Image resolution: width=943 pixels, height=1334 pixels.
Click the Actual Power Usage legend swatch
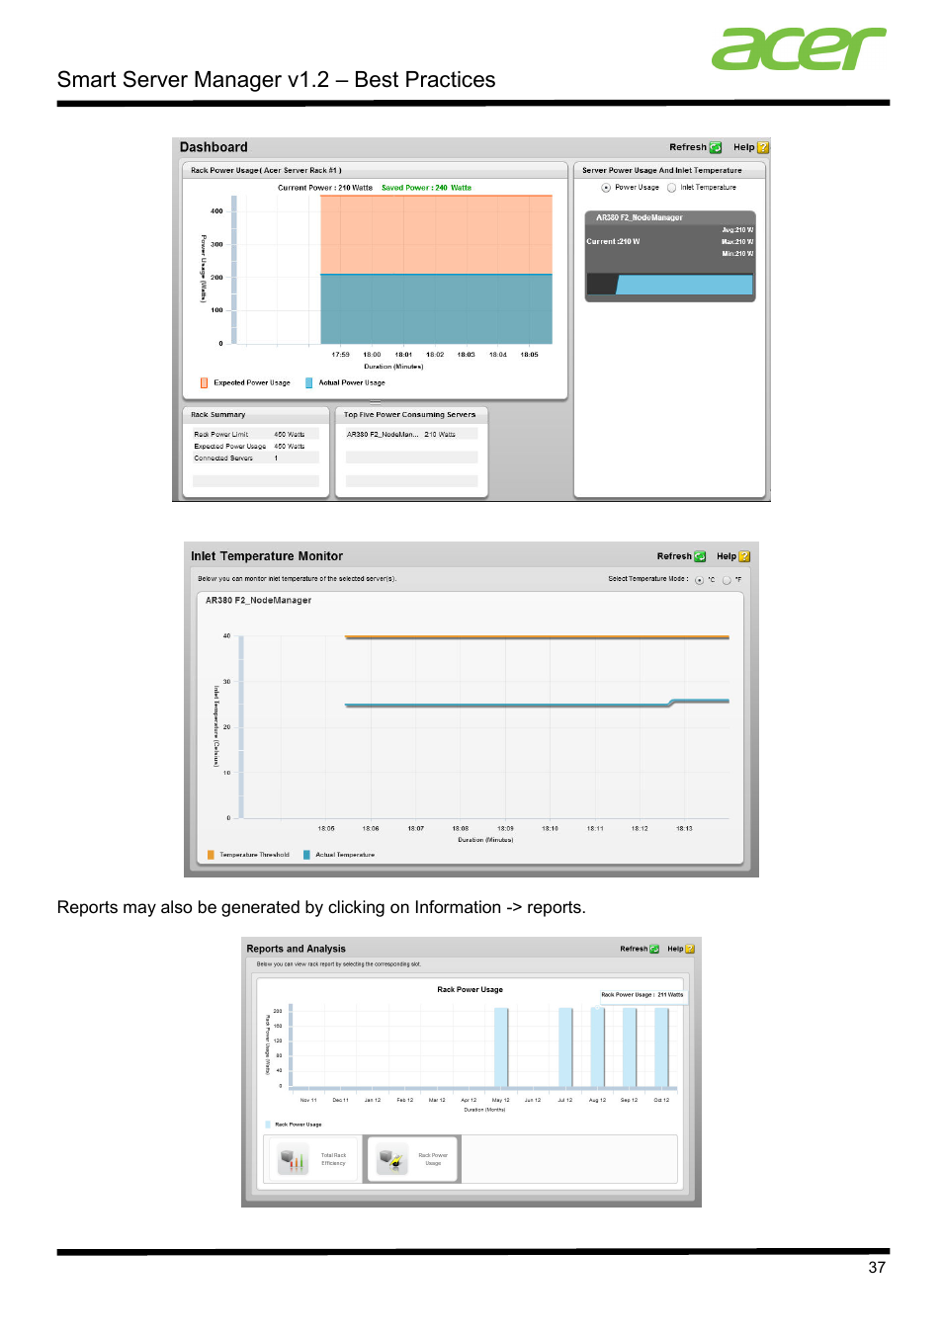[308, 382]
